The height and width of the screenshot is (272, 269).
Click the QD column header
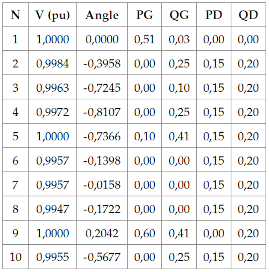point(248,15)
